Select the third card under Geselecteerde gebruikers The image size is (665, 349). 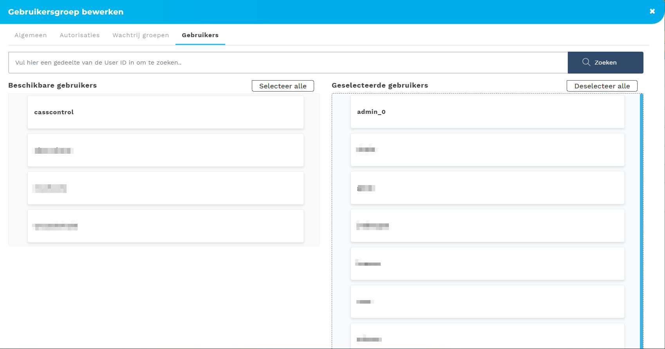point(487,188)
